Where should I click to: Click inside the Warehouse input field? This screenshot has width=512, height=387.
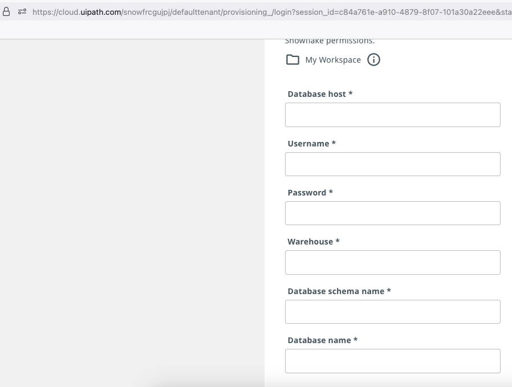point(392,262)
